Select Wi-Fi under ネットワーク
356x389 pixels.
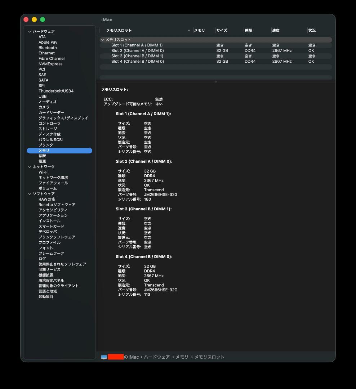(x=43, y=172)
